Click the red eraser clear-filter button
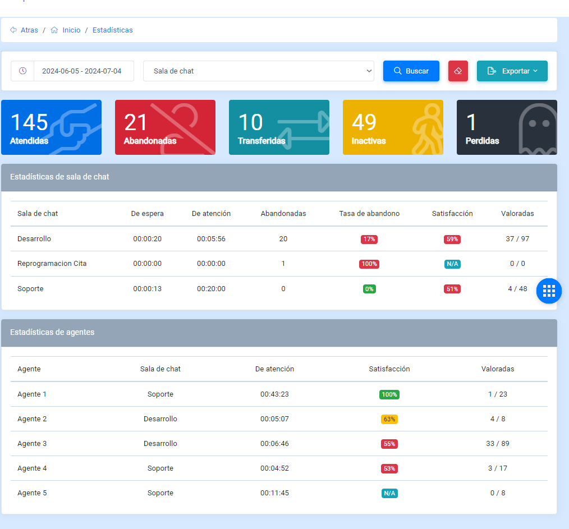 458,71
